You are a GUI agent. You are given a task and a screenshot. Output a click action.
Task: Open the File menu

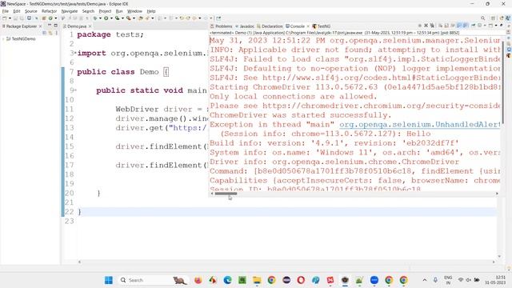pyautogui.click(x=6, y=11)
